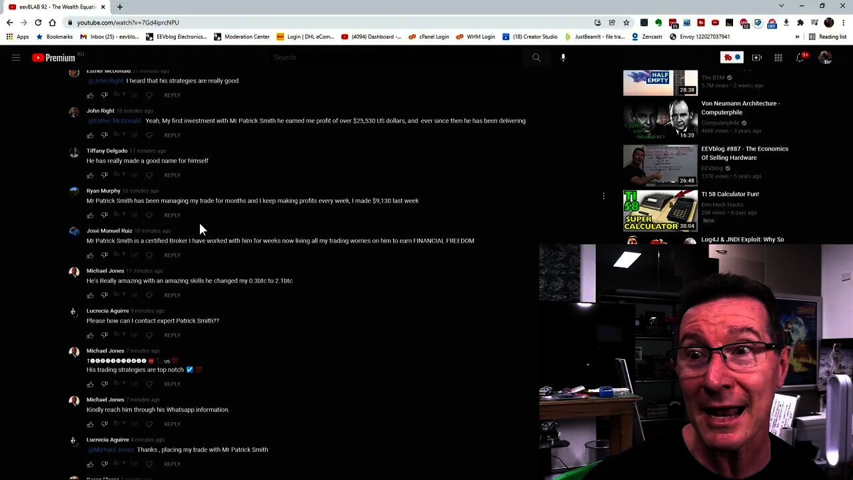Image resolution: width=853 pixels, height=480 pixels.
Task: Open notifications bell showing 9+
Action: tap(801, 58)
